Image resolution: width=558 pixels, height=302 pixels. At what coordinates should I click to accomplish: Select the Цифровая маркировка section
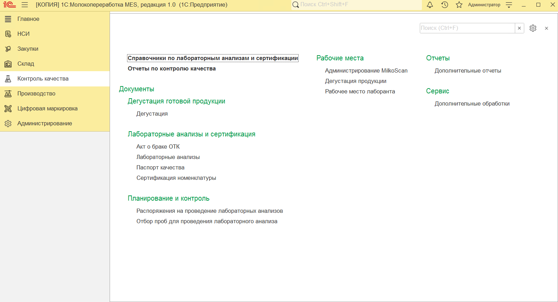pyautogui.click(x=47, y=109)
